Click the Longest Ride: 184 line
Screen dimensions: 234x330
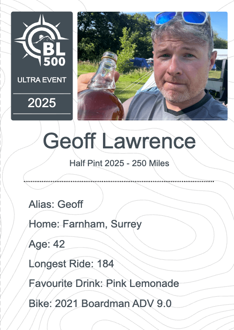coord(71,264)
